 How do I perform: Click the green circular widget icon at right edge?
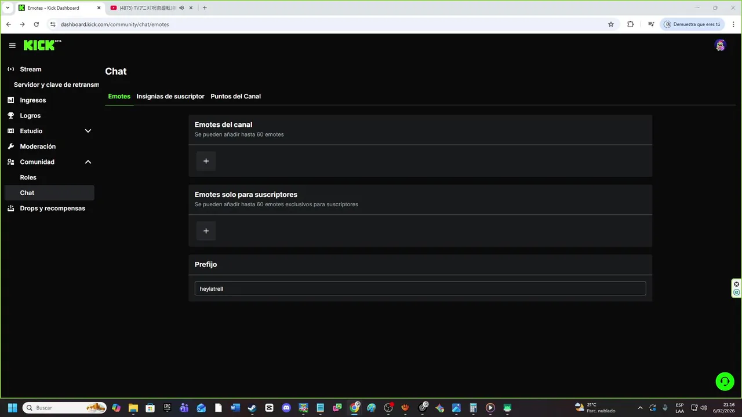pos(736,292)
